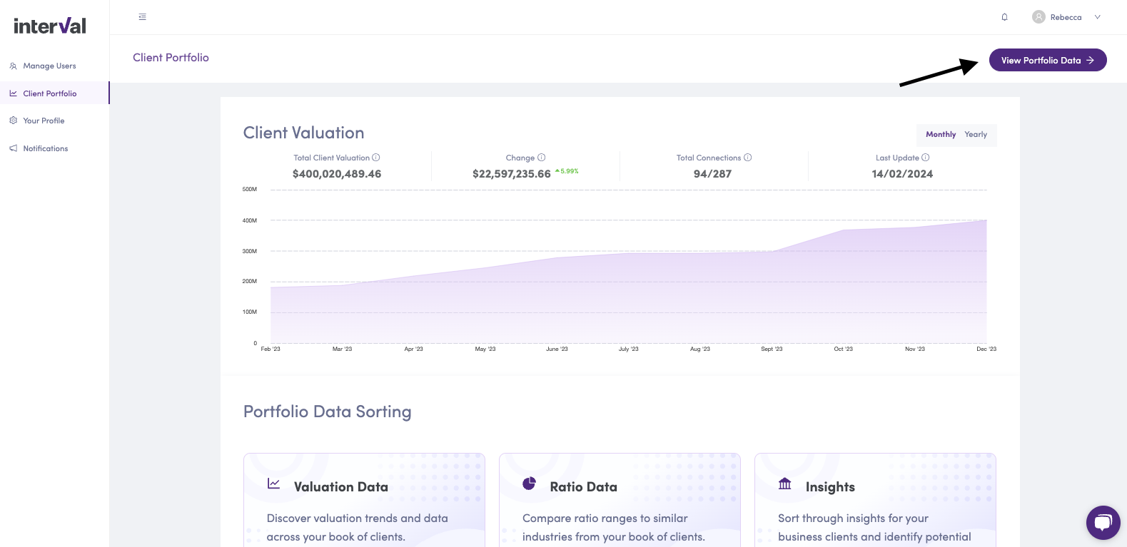Click the $400,020,489.46 valuation figure

pyautogui.click(x=337, y=174)
